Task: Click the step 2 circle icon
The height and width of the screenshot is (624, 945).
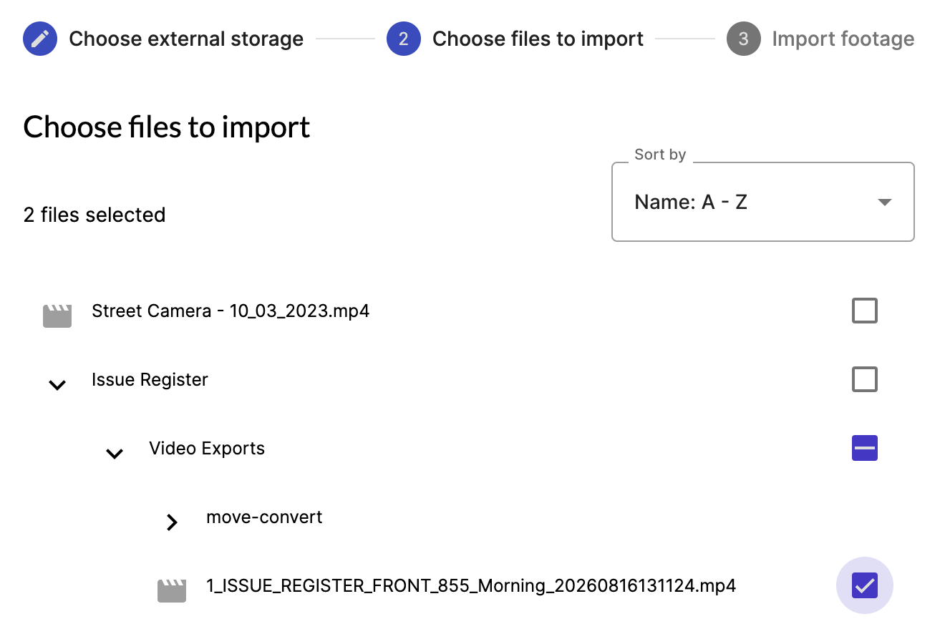Action: (x=403, y=39)
